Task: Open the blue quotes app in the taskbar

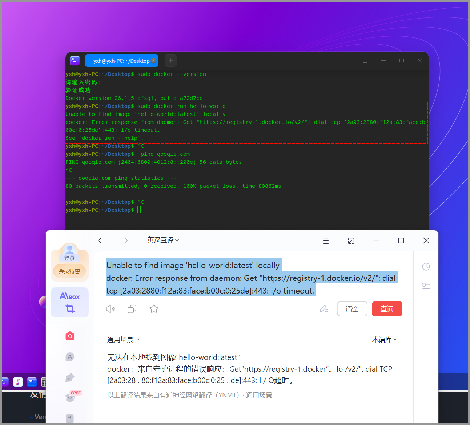Action: click(32, 382)
